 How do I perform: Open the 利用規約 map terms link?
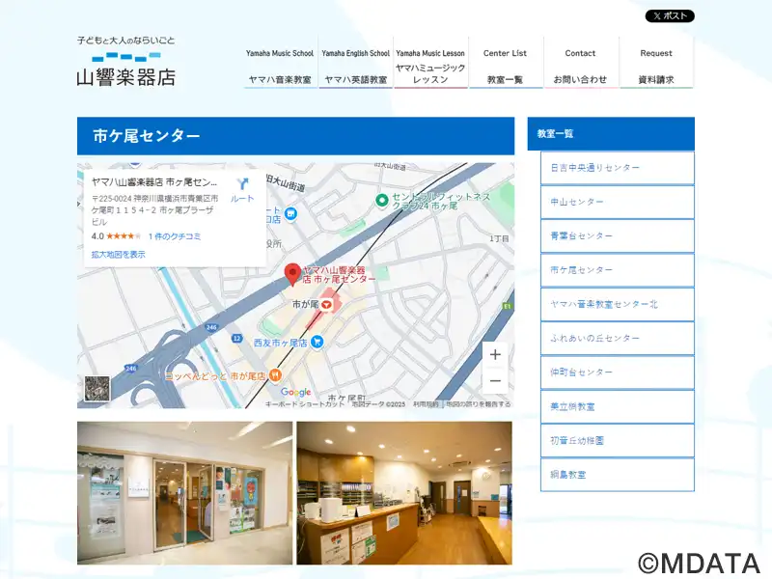click(426, 404)
